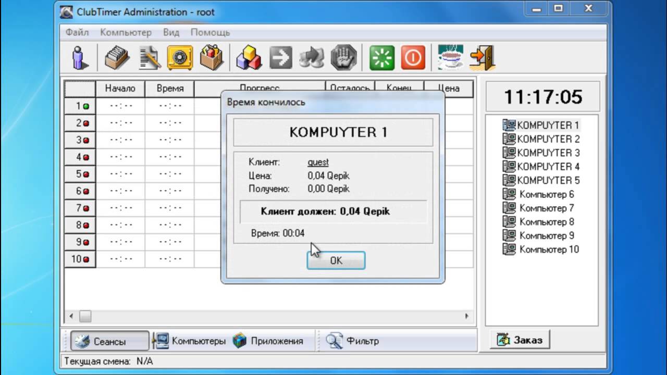The image size is (667, 375).
Task: Select Компьютер 7 in computer list
Action: pos(538,208)
